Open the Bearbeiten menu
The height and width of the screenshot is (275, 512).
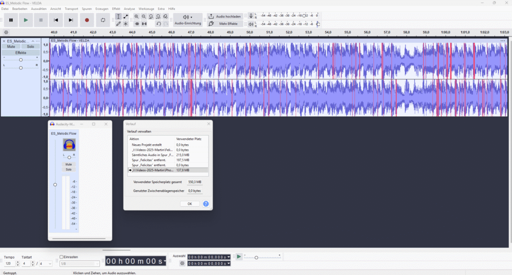tap(19, 9)
